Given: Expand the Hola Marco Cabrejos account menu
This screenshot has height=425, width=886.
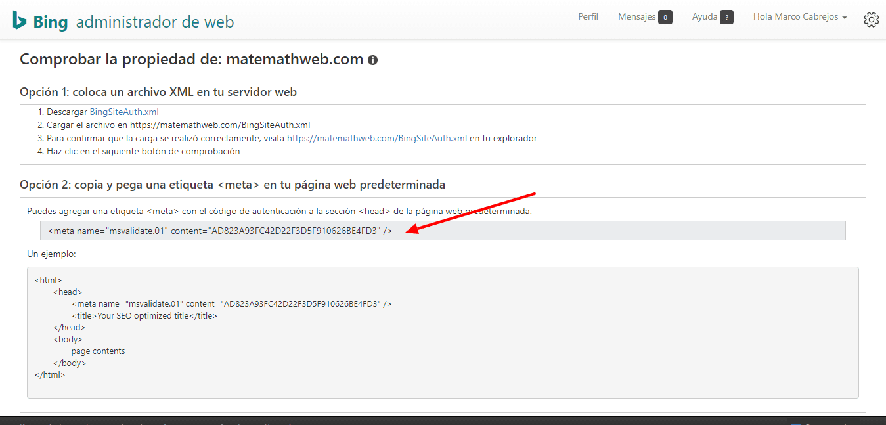Looking at the screenshot, I should [800, 17].
